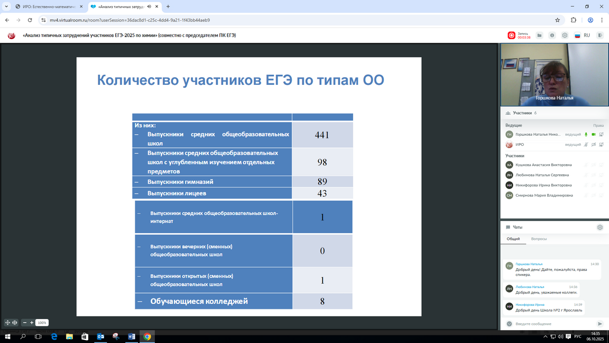Collapse the Чаты panel header
609x343 pixels.
click(x=517, y=227)
